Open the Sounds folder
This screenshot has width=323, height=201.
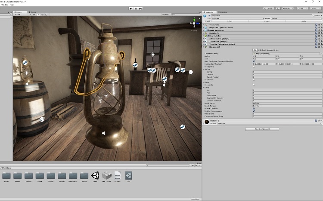pos(62,176)
